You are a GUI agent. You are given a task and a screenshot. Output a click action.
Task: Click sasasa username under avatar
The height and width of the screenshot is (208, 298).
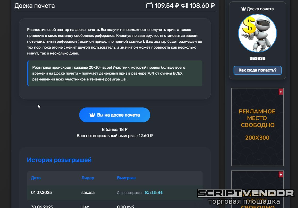tap(257, 58)
